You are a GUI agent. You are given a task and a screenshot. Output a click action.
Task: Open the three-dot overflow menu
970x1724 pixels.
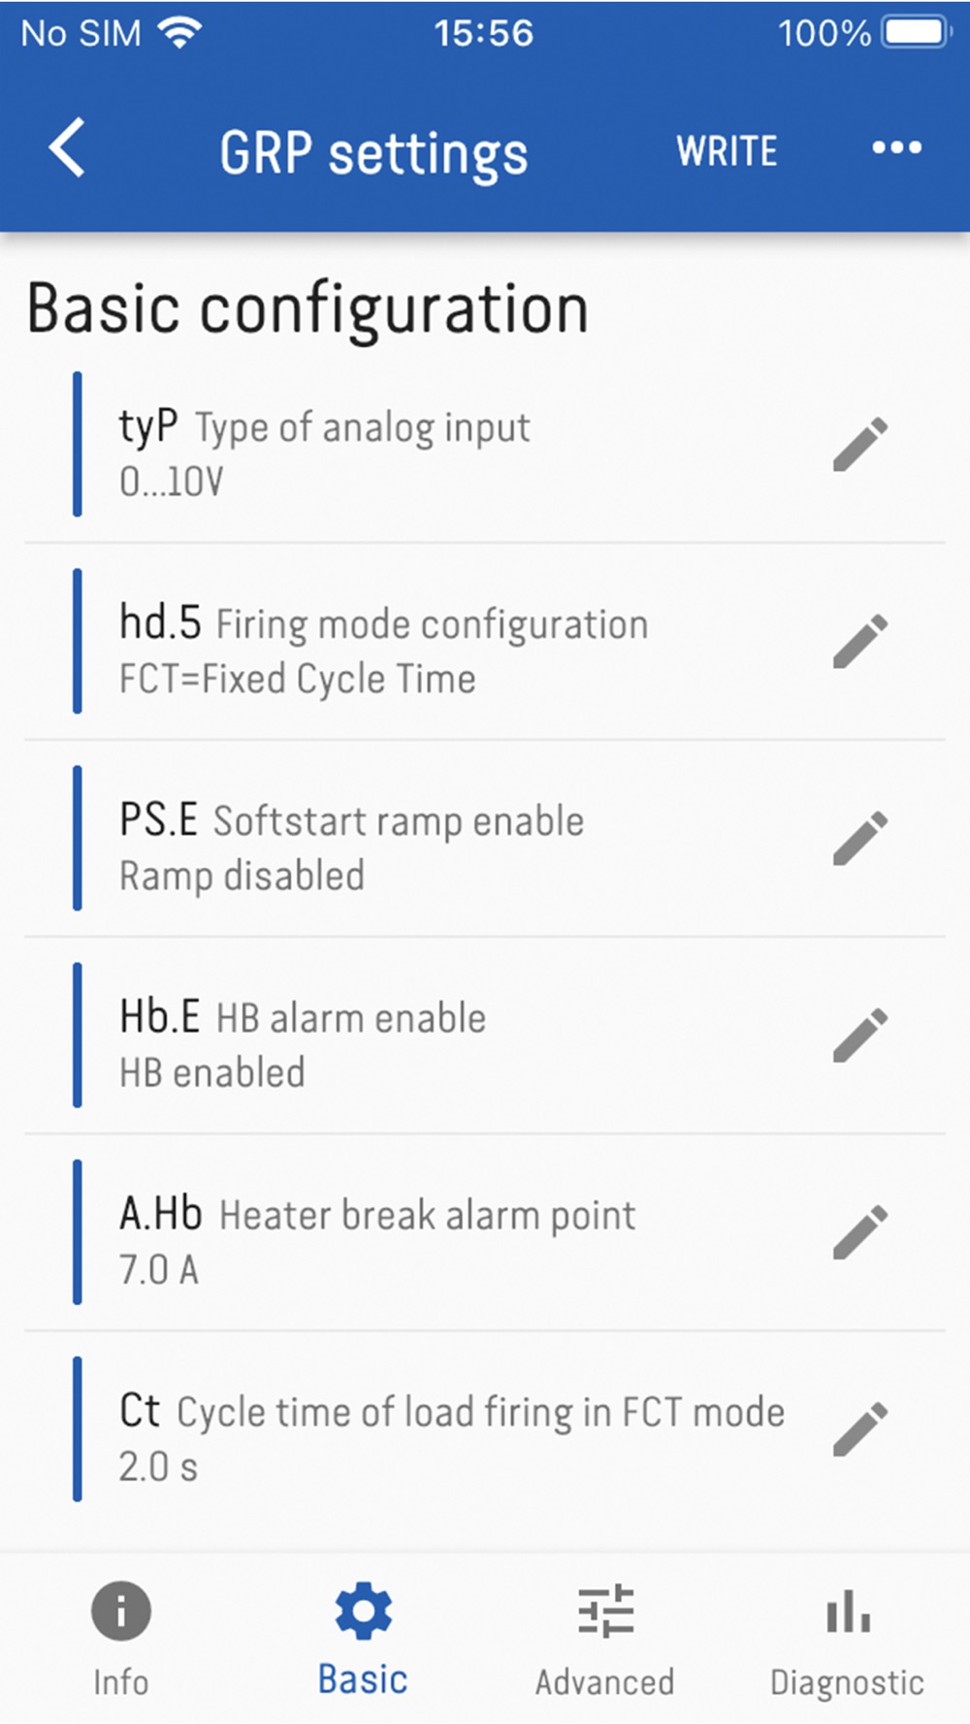(896, 148)
